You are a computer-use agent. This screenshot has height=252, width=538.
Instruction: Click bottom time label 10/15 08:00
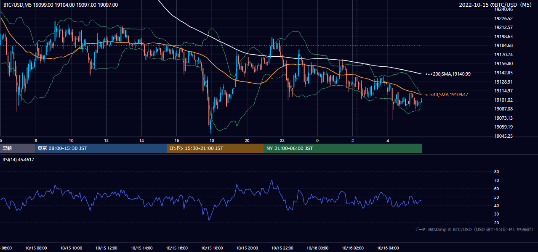point(36,248)
